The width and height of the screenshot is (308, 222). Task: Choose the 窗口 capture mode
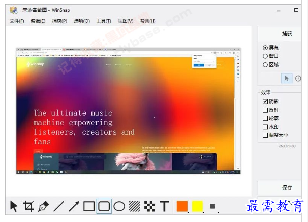point(271,56)
